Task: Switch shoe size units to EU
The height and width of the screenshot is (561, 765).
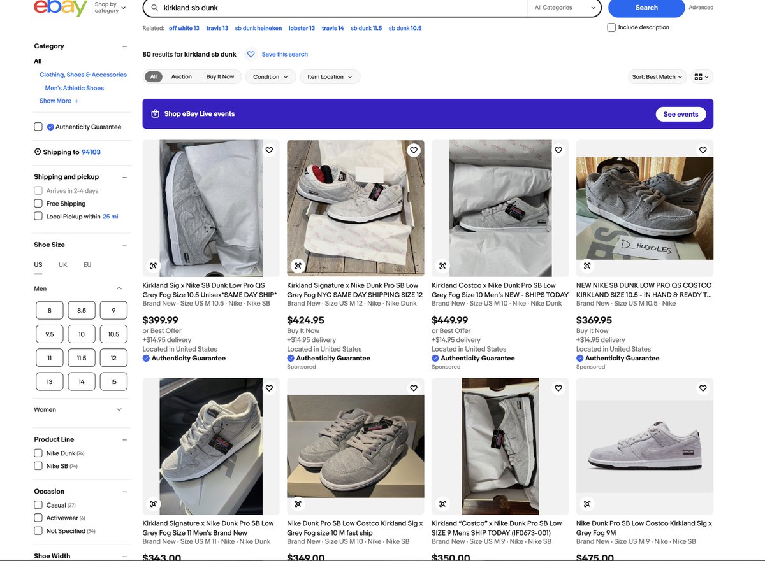Action: (87, 265)
